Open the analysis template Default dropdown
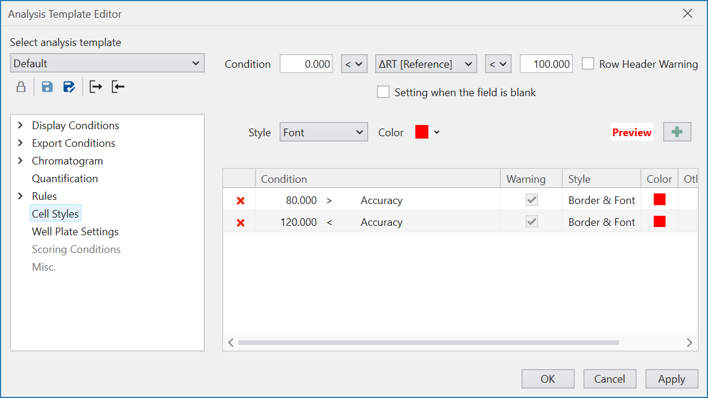 107,64
